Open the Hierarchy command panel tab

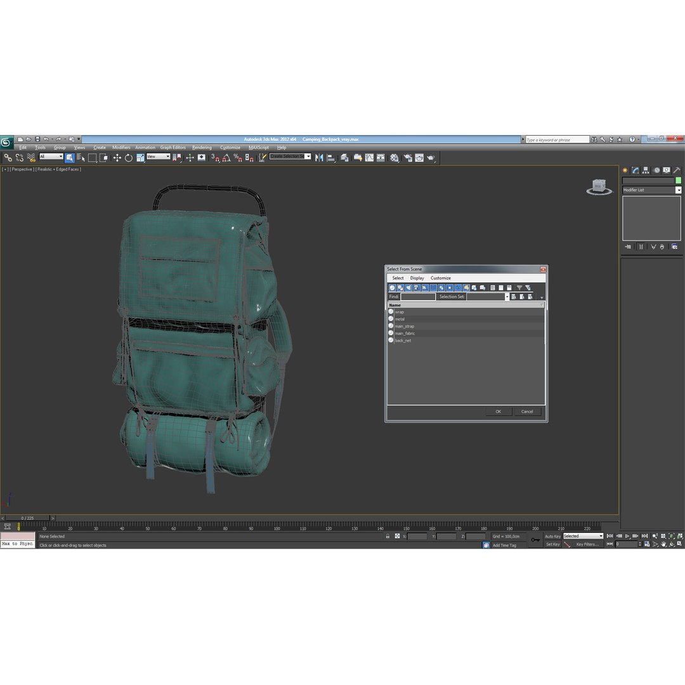646,170
